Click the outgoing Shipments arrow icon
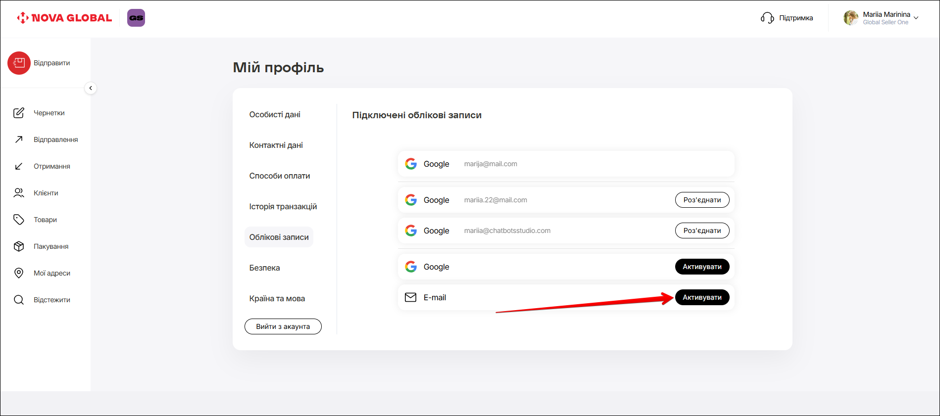The width and height of the screenshot is (940, 416). pyautogui.click(x=19, y=139)
